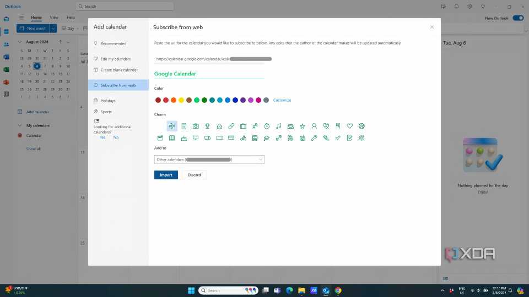Pick the heart charm icon
529x297 pixels.
point(349,126)
